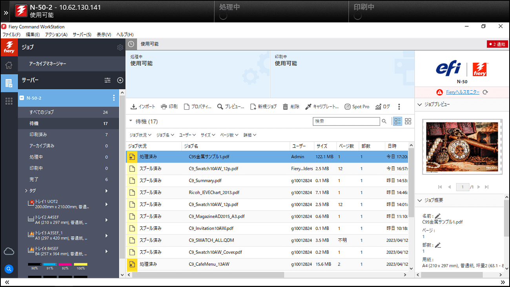Open the アクション(A) menu
510x287 pixels.
56,35
